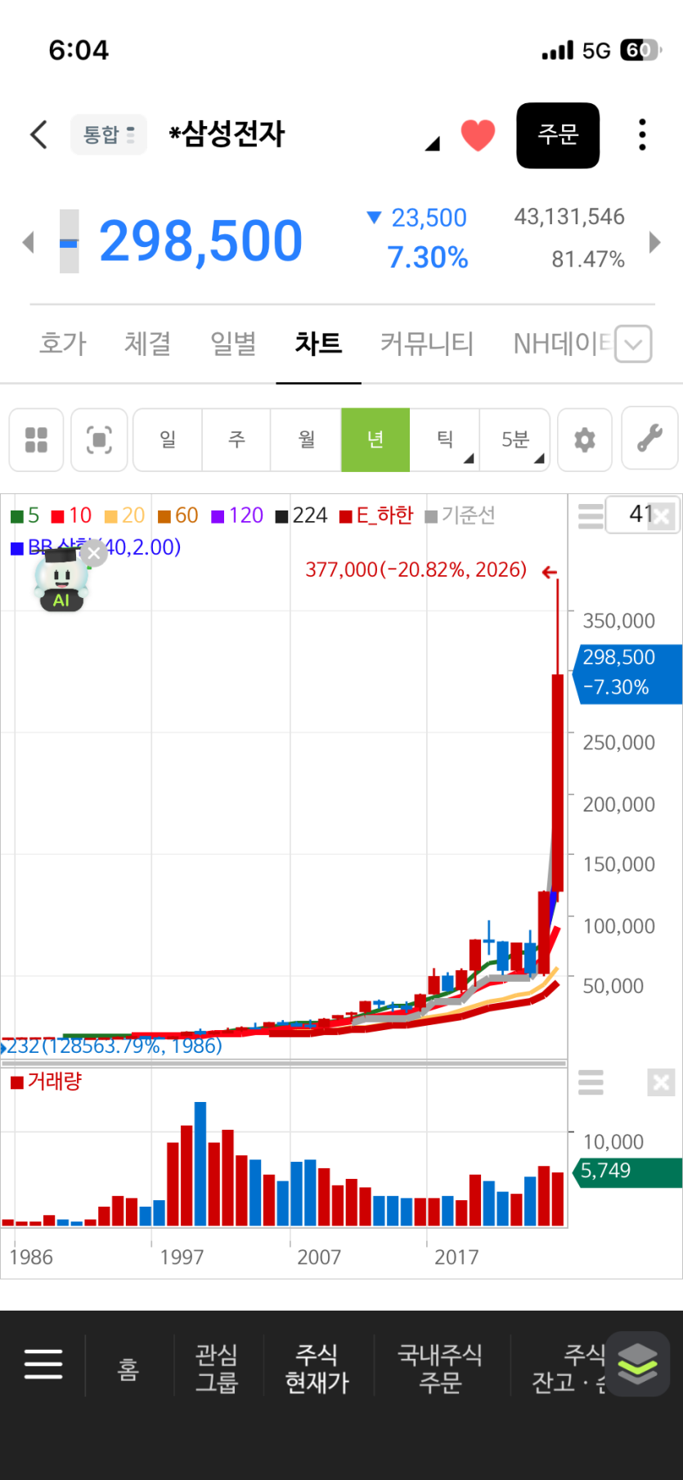
Task: Open the NH데이터 tab
Action: [563, 343]
